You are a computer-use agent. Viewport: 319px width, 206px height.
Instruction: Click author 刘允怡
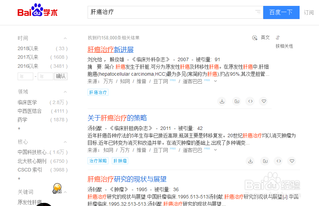pos(95,59)
